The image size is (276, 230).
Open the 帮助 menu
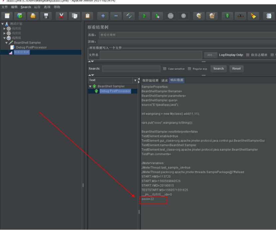57,7
